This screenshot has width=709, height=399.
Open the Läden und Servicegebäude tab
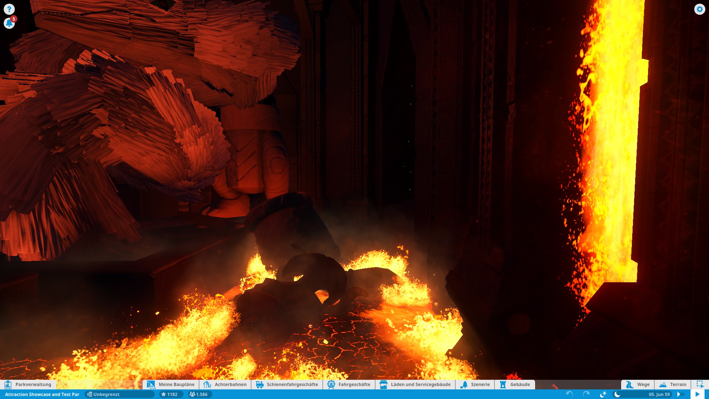coord(415,385)
